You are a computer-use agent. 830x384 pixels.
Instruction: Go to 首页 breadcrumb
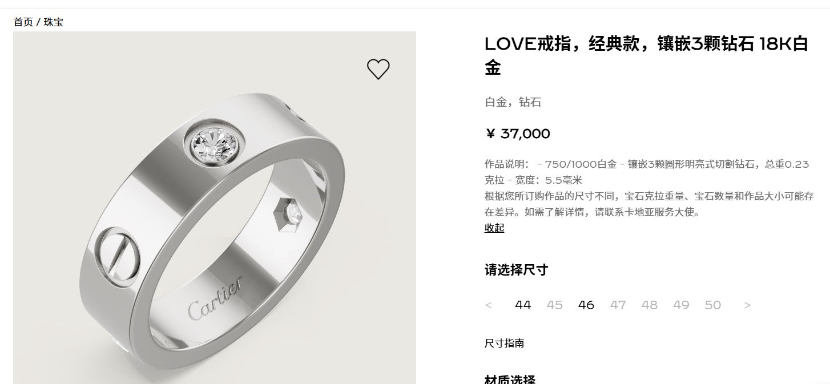(23, 22)
